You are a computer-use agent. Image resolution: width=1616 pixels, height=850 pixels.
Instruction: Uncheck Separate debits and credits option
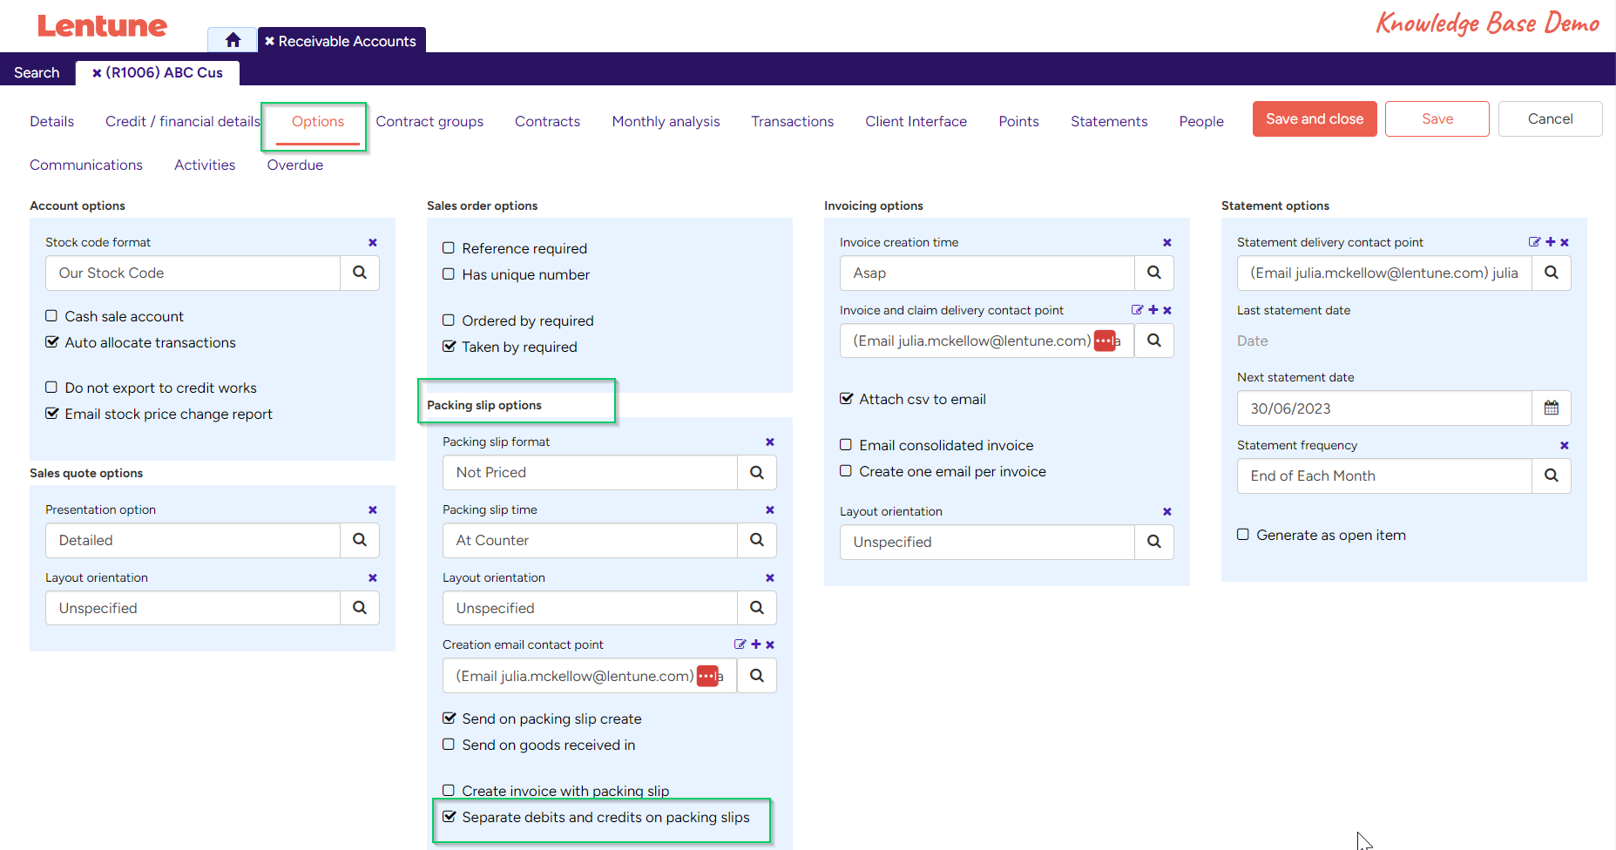(449, 817)
